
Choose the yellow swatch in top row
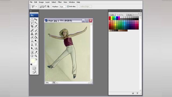[112, 17]
